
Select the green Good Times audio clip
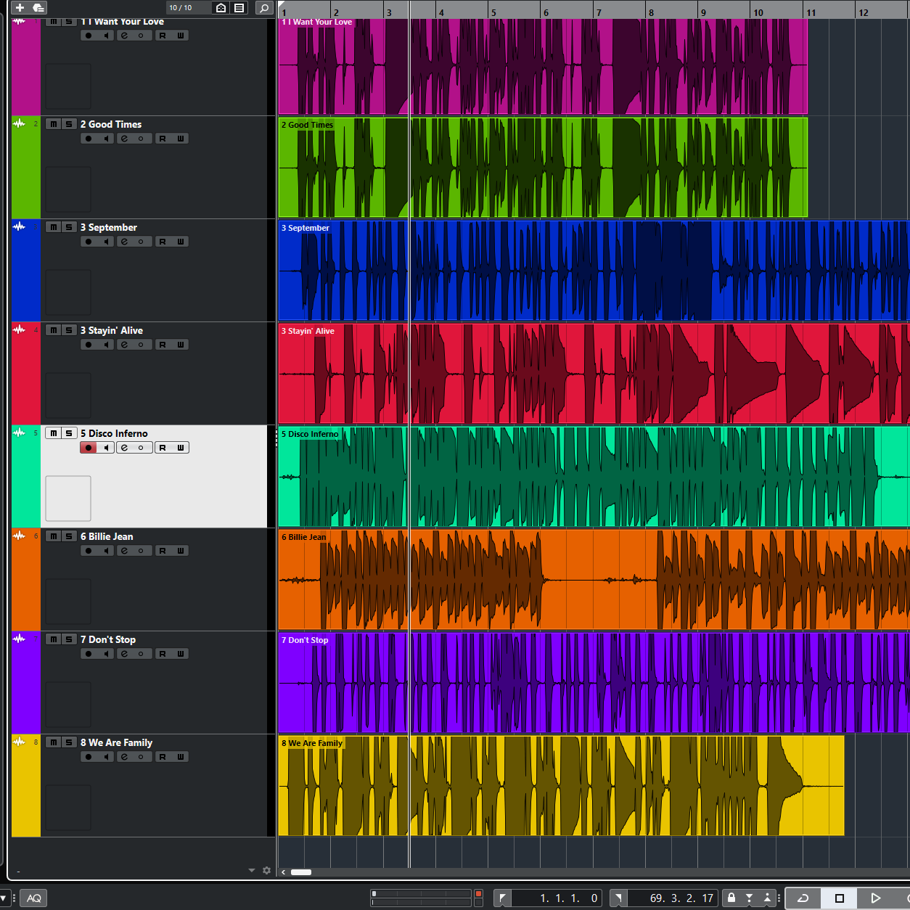pos(543,168)
